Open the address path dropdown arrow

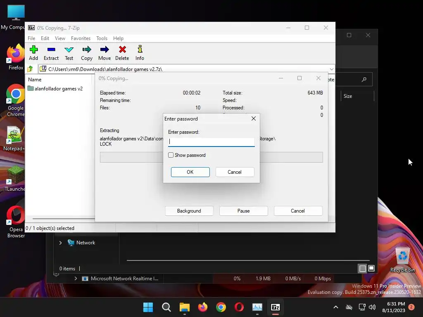point(332,69)
